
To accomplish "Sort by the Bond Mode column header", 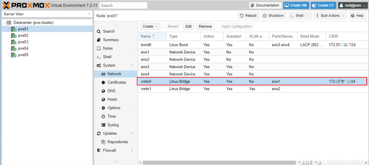I will tap(311, 36).
